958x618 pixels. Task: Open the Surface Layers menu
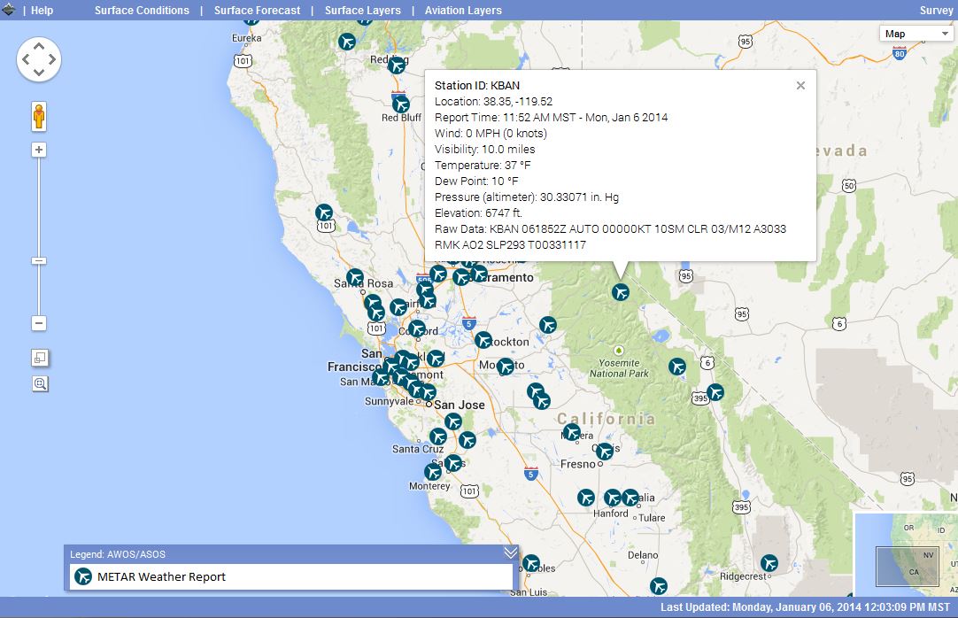(x=362, y=11)
